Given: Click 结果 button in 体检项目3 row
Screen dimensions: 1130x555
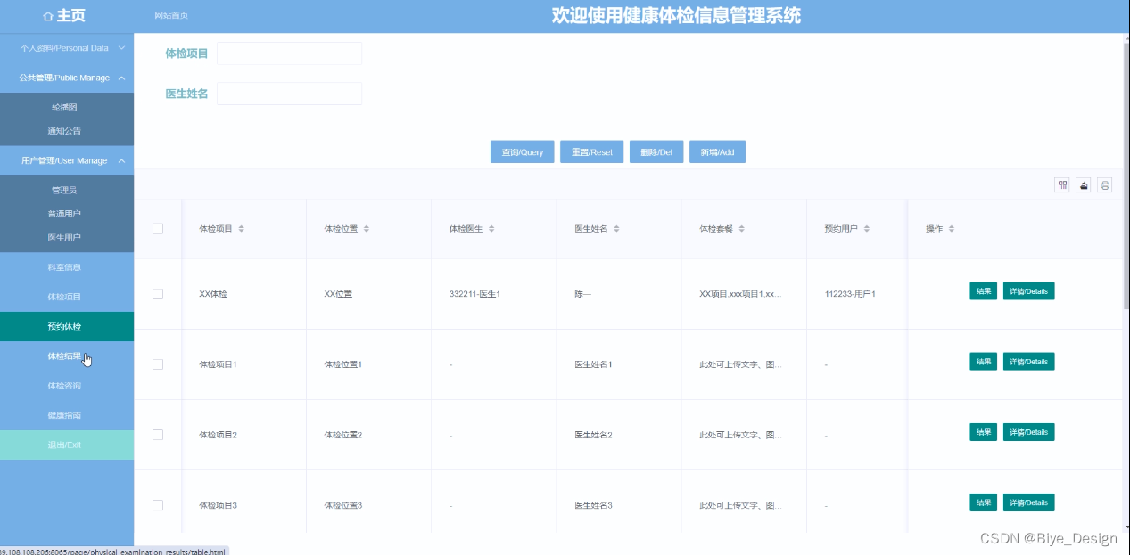Looking at the screenshot, I should 983,502.
